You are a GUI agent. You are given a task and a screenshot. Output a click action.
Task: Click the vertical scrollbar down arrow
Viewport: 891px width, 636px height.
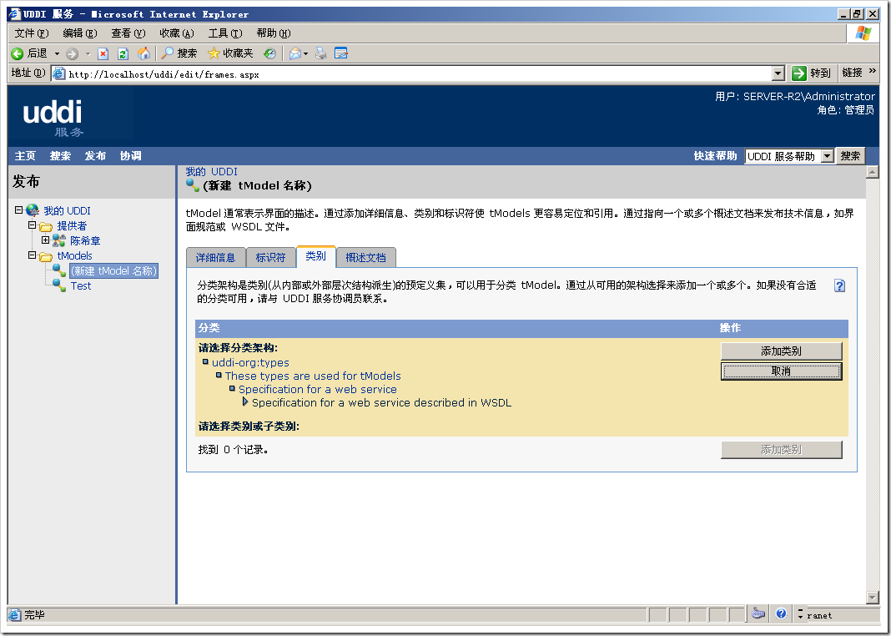873,598
